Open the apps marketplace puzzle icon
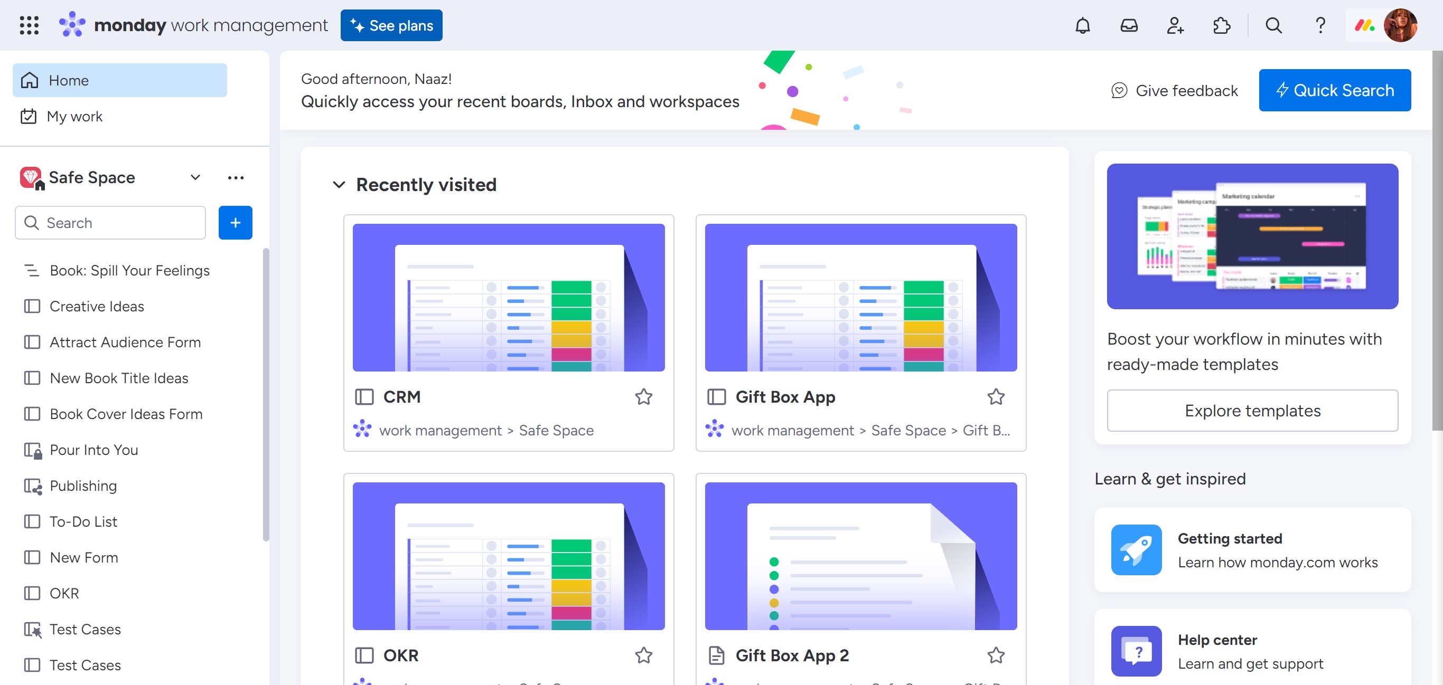1443x685 pixels. pos(1221,26)
